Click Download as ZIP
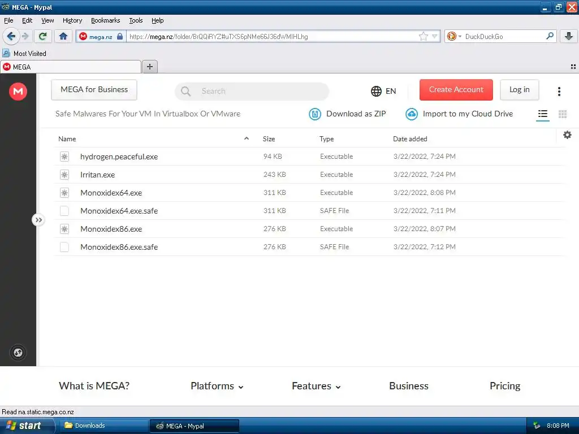Image resolution: width=579 pixels, height=434 pixels. pos(348,114)
